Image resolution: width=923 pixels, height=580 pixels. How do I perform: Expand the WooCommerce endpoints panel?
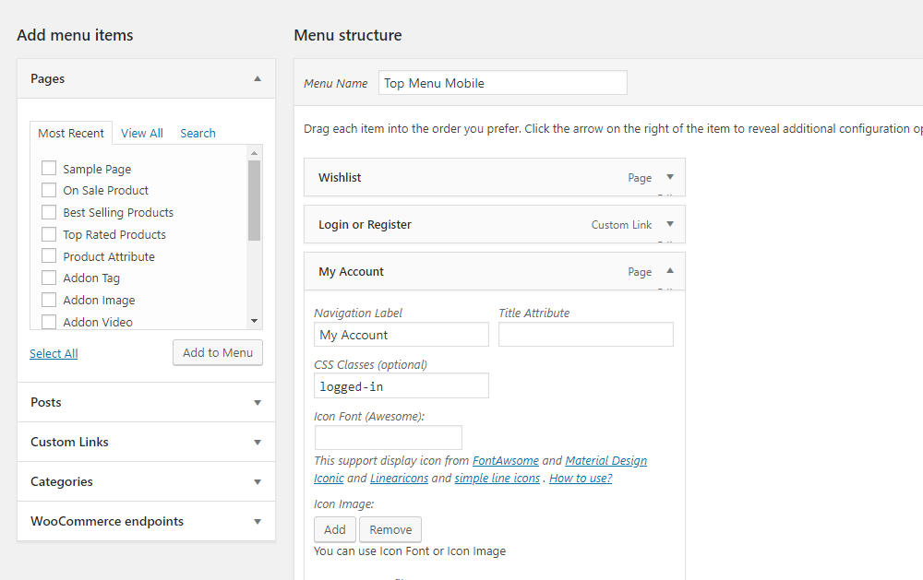coord(146,521)
